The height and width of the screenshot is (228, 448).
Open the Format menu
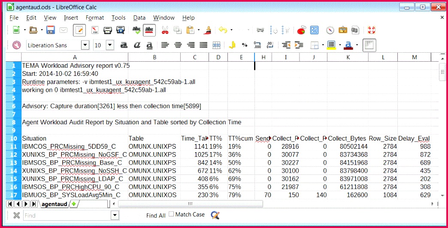(95, 18)
